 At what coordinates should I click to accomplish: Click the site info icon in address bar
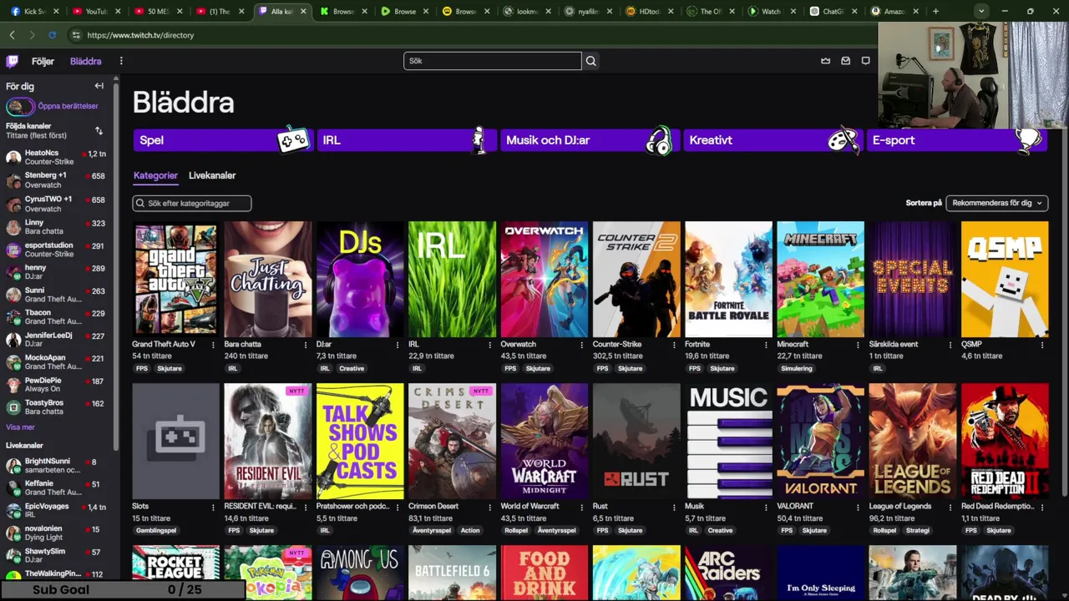pyautogui.click(x=75, y=35)
